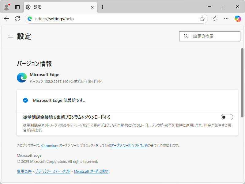This screenshot has height=184, width=245.
Task: Click the browser profile avatar icon
Action: 6,6
